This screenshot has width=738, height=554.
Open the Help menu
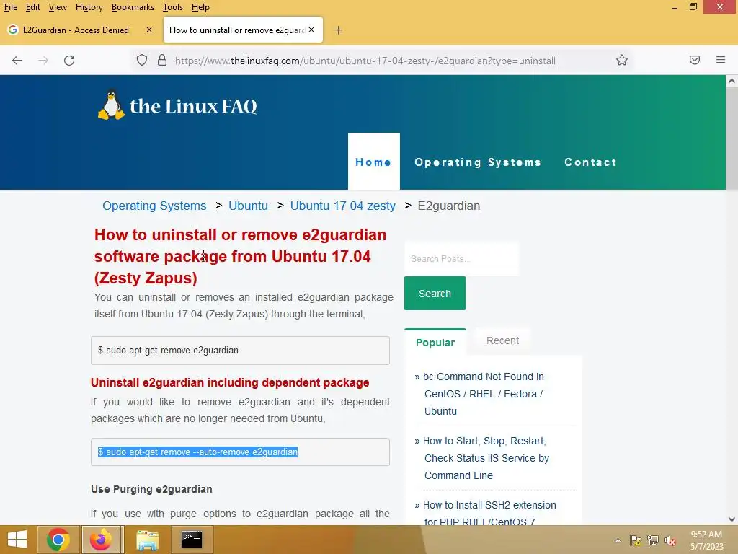tap(200, 7)
